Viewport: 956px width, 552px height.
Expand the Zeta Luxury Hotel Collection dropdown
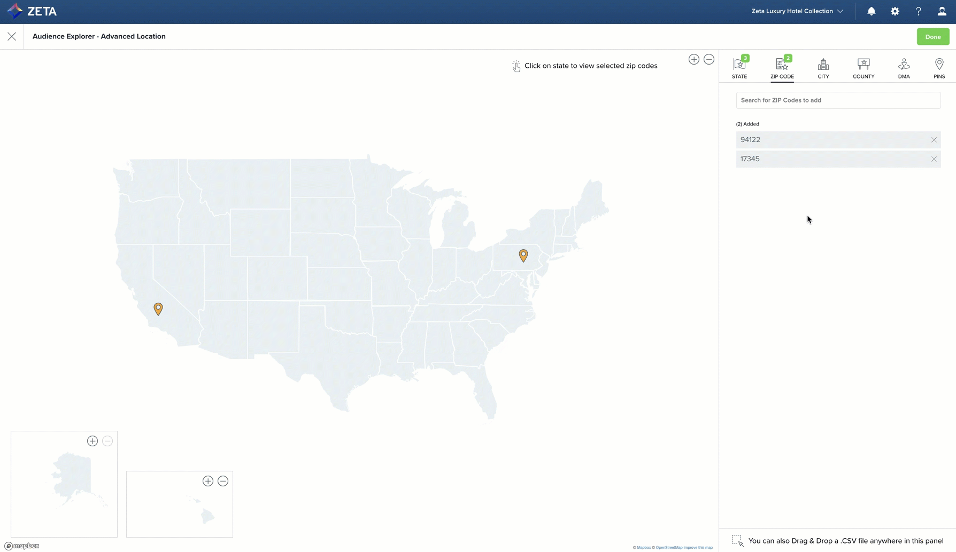pos(797,11)
